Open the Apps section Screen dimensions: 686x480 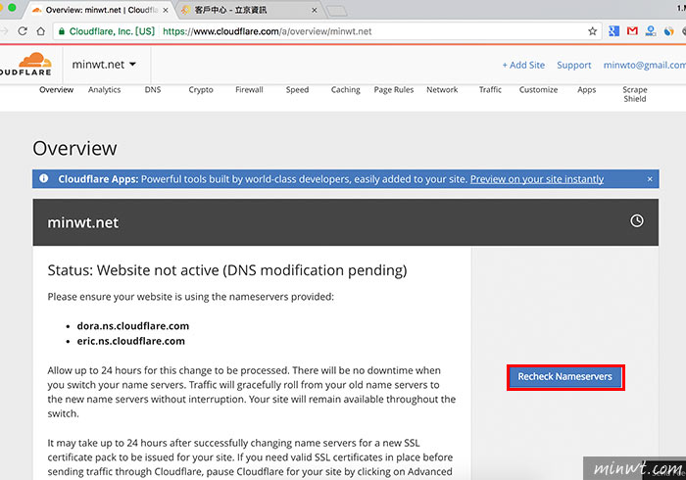[x=586, y=89]
